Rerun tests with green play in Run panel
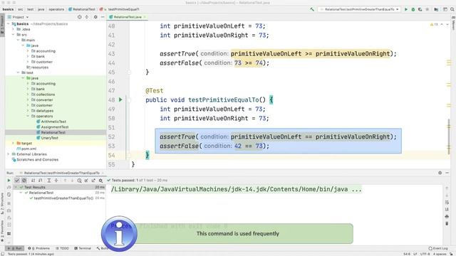 9,180
